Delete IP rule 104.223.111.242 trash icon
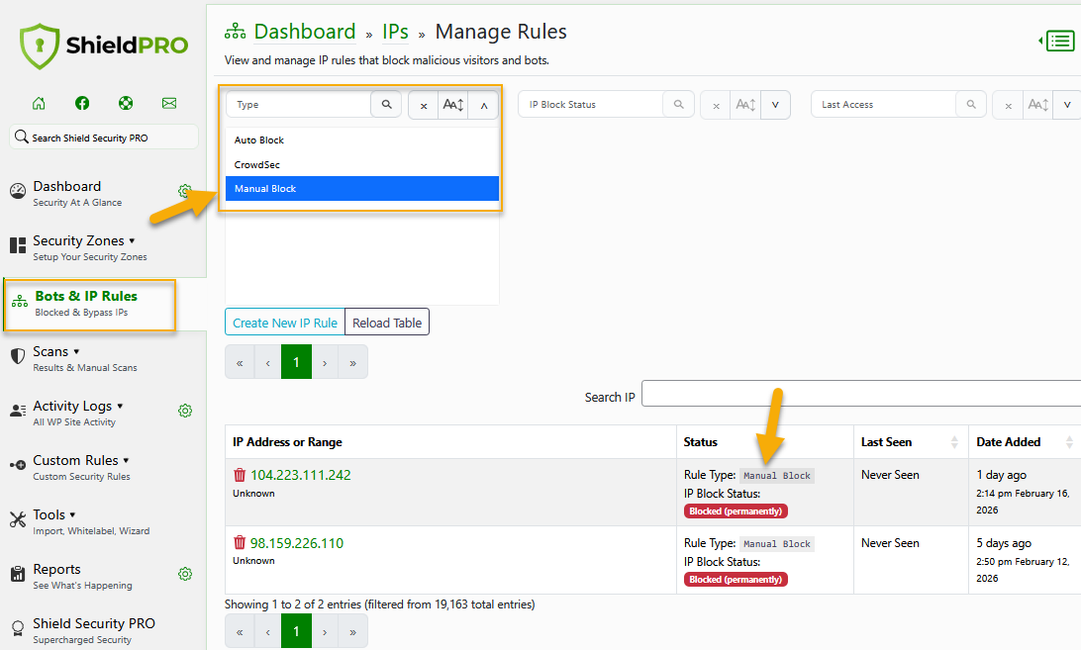Image resolution: width=1081 pixels, height=650 pixels. [x=240, y=475]
